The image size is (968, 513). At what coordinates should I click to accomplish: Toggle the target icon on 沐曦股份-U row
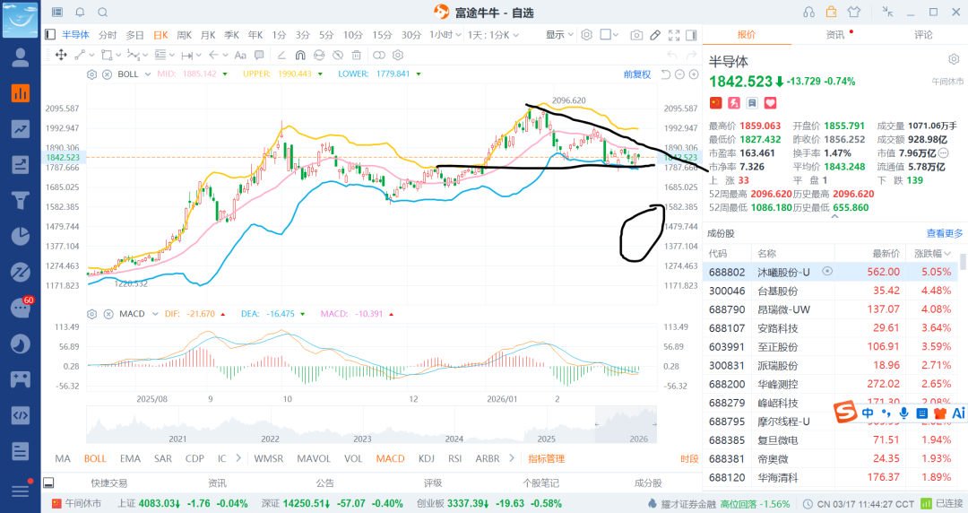827,272
